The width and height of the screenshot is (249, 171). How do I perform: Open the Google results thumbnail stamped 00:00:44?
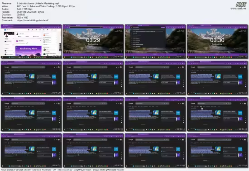click(x=155, y=114)
